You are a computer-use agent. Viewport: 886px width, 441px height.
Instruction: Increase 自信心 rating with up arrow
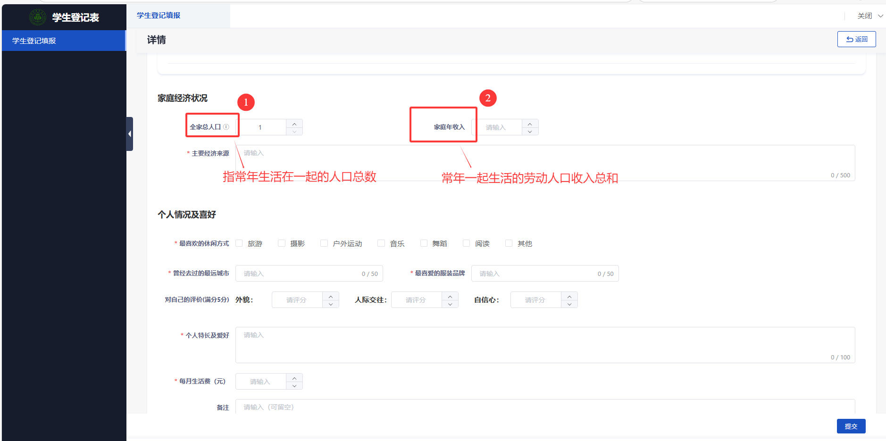point(569,296)
